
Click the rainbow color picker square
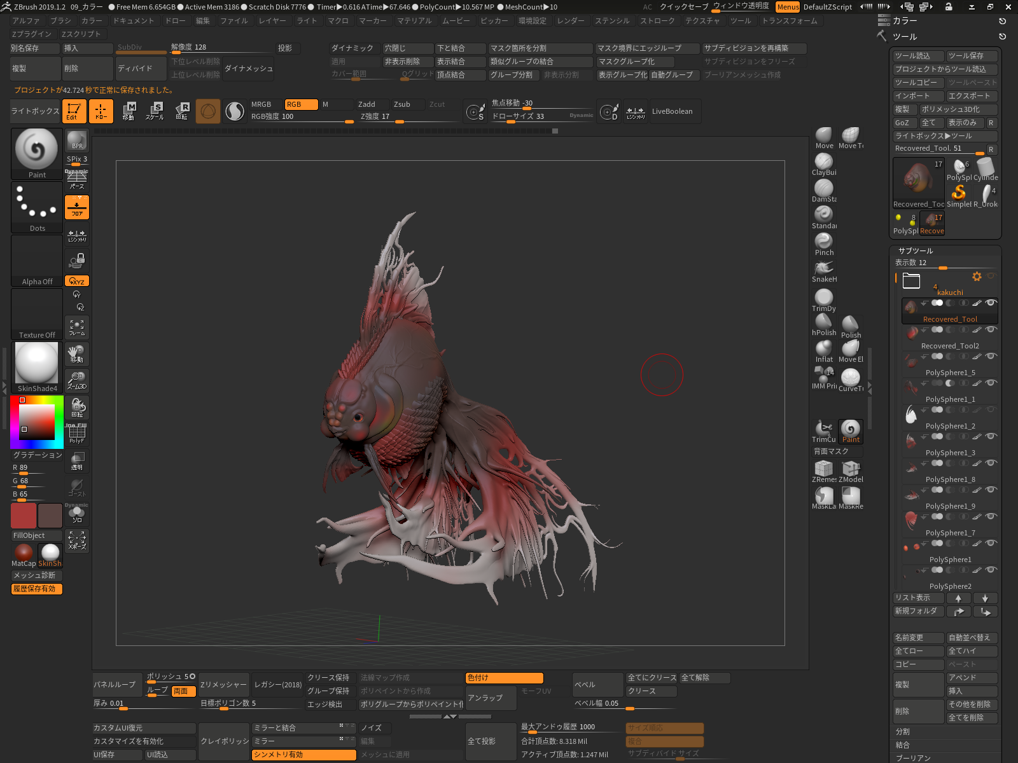coord(36,422)
